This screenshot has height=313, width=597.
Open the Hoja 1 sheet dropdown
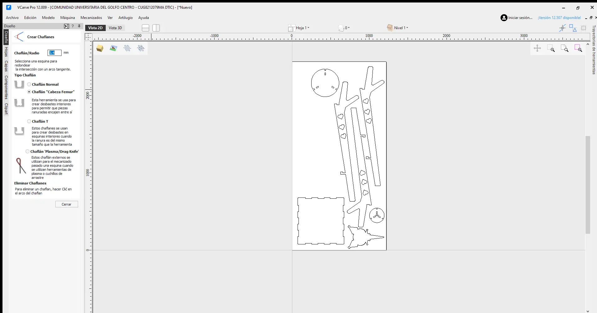pyautogui.click(x=303, y=28)
